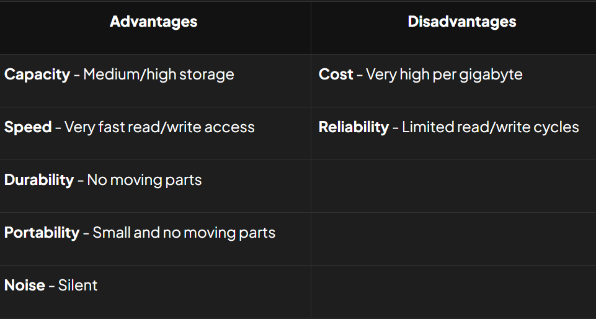Viewport: 596px width, 319px height.
Task: Click the Disadvantages column header
Action: [462, 22]
